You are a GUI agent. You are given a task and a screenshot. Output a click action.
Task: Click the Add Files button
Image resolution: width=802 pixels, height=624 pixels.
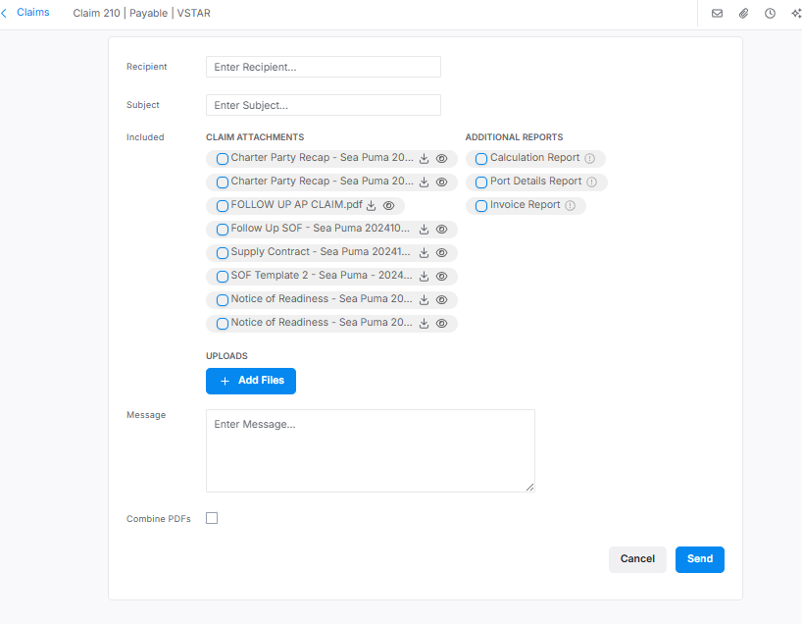250,381
